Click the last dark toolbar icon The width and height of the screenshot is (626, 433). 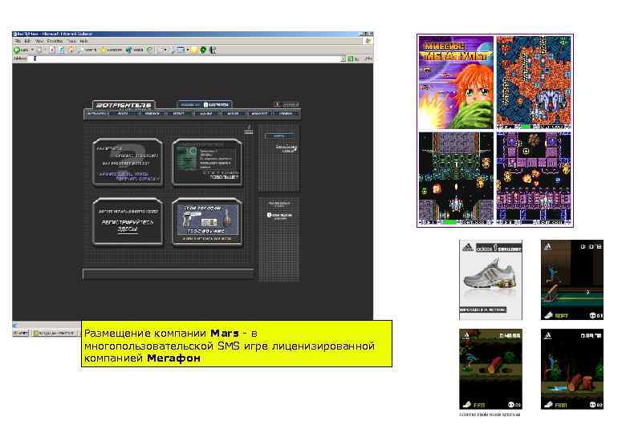coord(213,50)
